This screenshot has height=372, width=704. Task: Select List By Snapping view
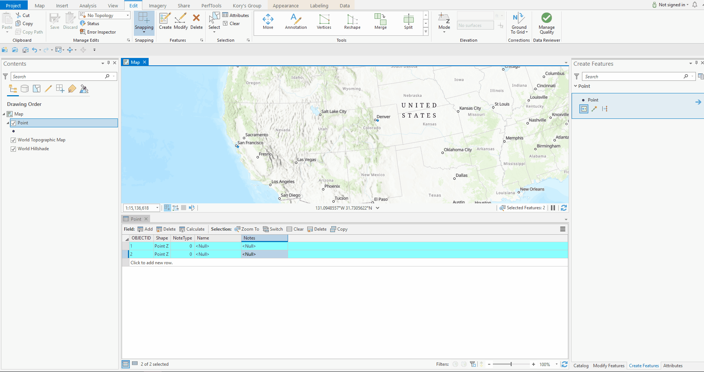pyautogui.click(x=60, y=89)
